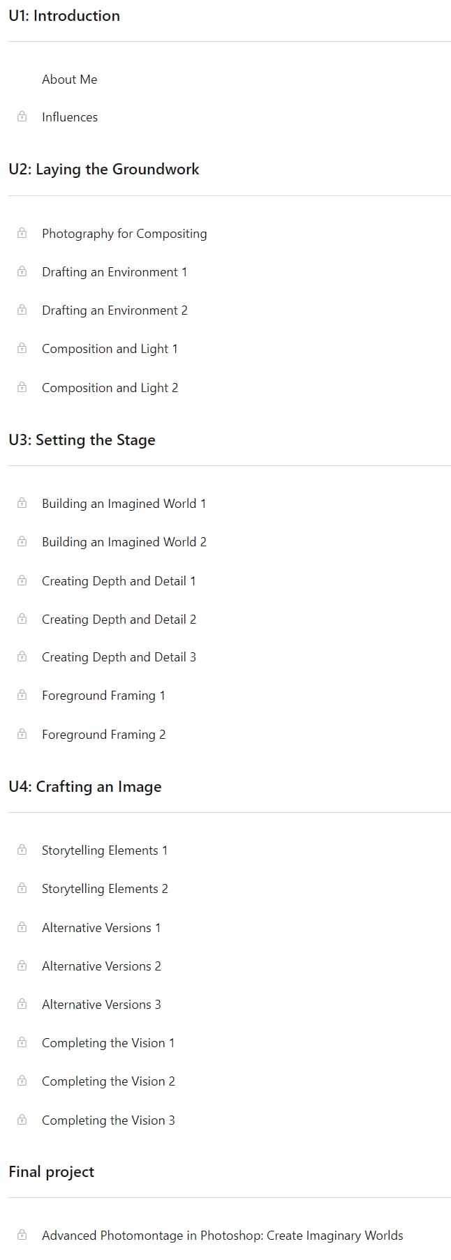Click lock icon beside Alternative Versions 3

pyautogui.click(x=22, y=1004)
